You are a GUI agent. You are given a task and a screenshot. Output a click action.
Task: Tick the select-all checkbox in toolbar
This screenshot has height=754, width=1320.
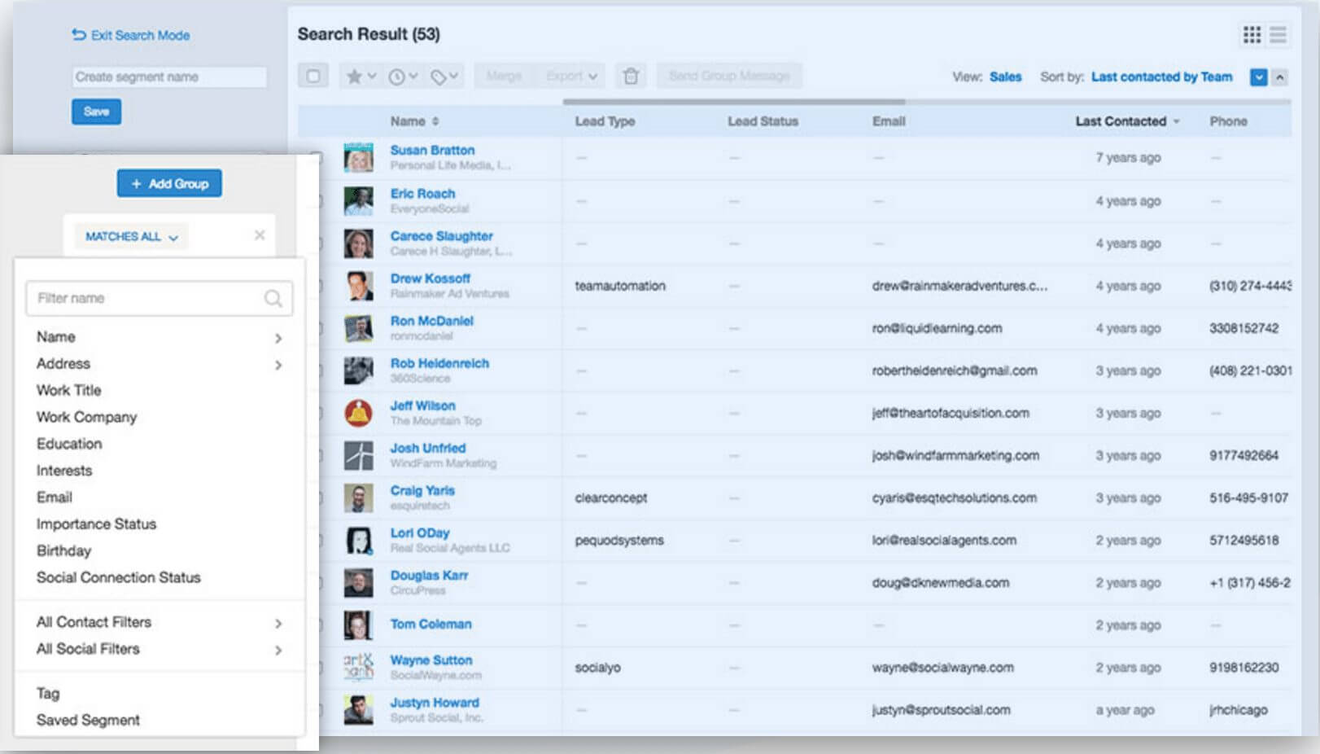pyautogui.click(x=313, y=76)
